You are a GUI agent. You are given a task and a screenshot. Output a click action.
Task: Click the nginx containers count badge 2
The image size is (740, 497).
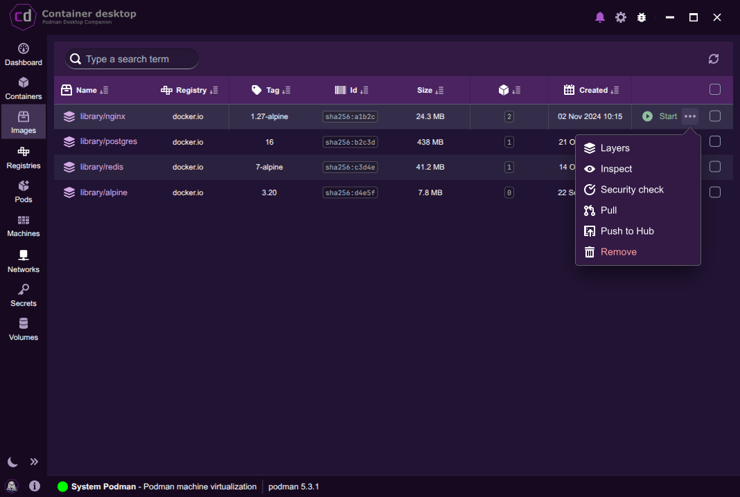click(509, 116)
